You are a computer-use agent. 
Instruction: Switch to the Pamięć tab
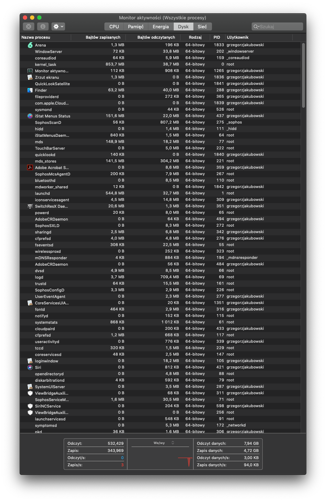click(135, 27)
